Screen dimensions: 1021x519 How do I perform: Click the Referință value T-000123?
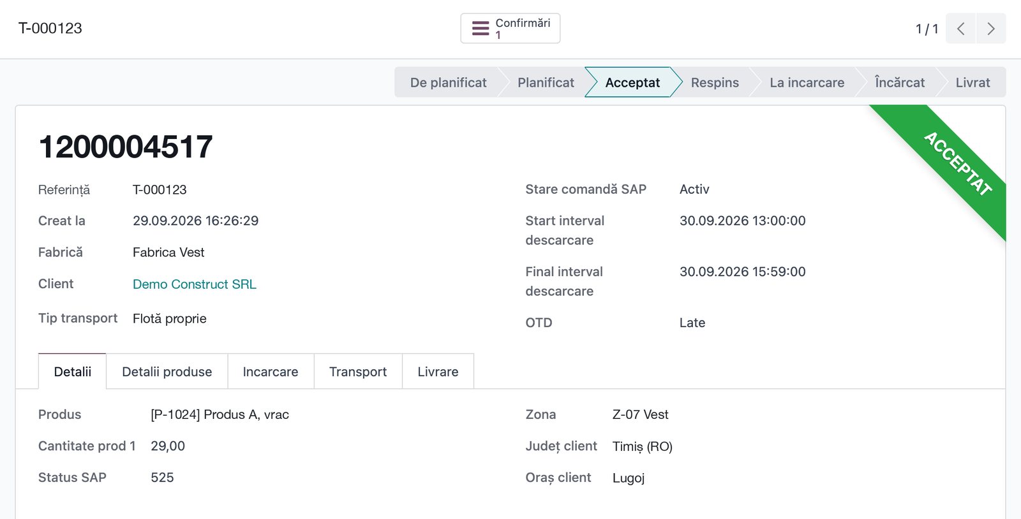(x=160, y=190)
